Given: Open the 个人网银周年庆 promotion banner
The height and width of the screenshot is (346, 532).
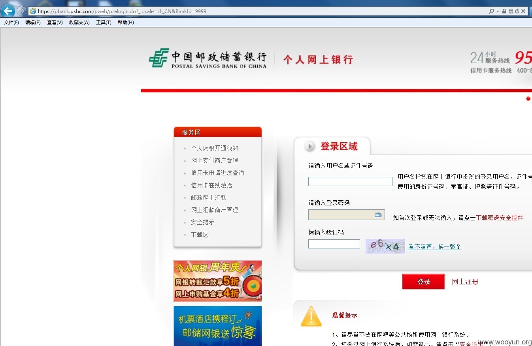Looking at the screenshot, I should pos(217,281).
